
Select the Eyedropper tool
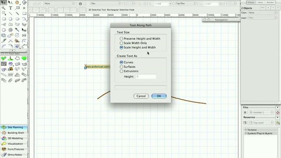click(x=17, y=30)
